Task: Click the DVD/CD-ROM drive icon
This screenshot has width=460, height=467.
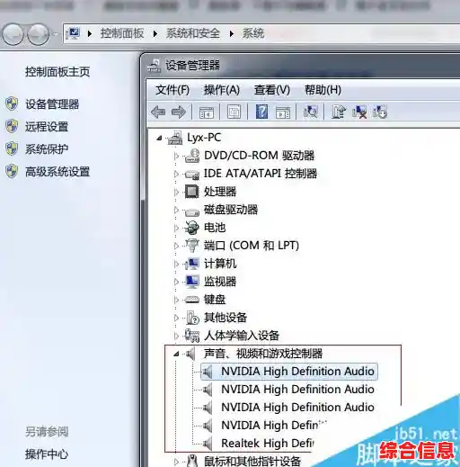Action: click(192, 156)
